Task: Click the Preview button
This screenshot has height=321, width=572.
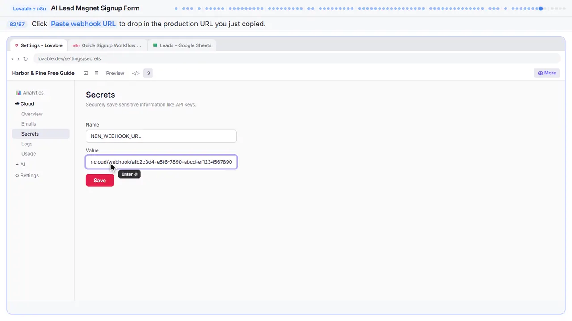Action: pyautogui.click(x=115, y=73)
